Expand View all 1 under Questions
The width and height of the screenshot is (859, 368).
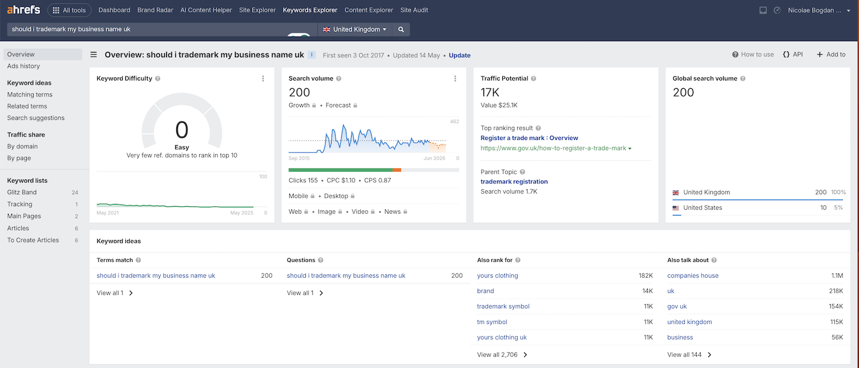click(x=305, y=293)
